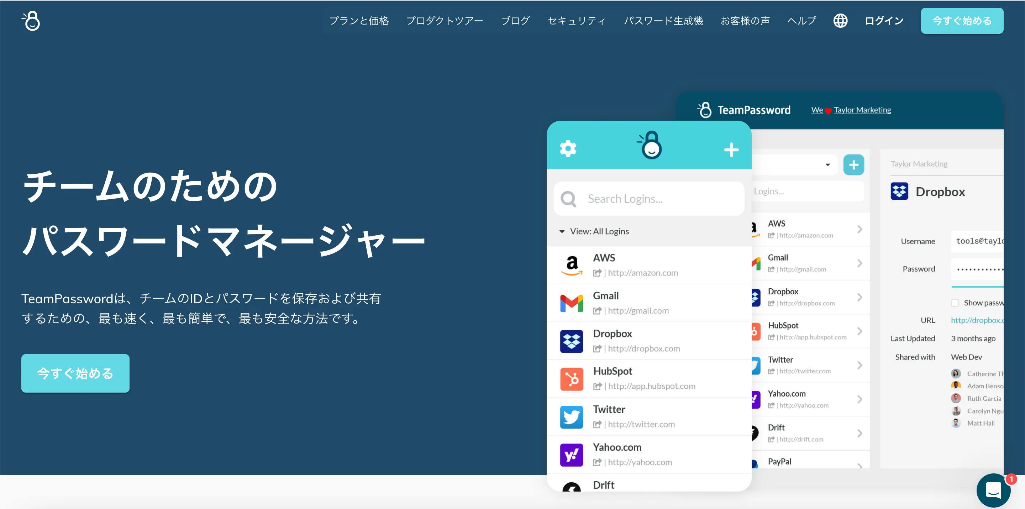This screenshot has height=509, width=1025.
Task: Click the Twitter bird icon in popup
Action: tap(571, 417)
